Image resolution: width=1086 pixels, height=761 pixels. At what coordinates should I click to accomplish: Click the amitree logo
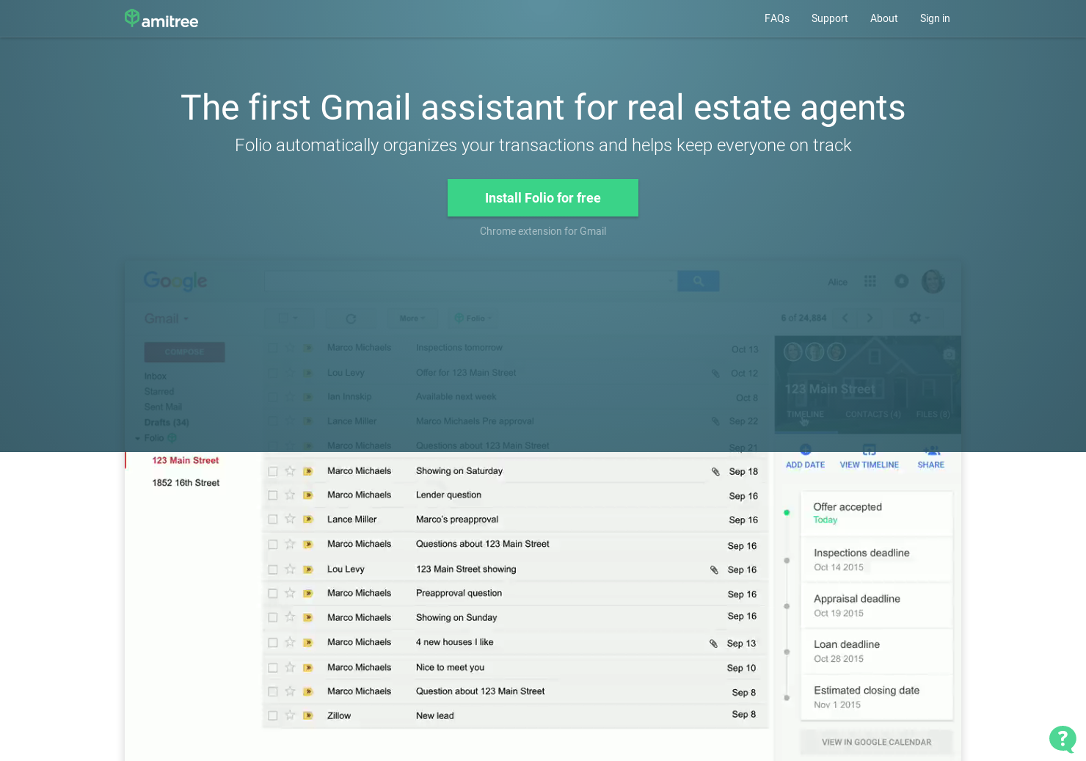161,19
